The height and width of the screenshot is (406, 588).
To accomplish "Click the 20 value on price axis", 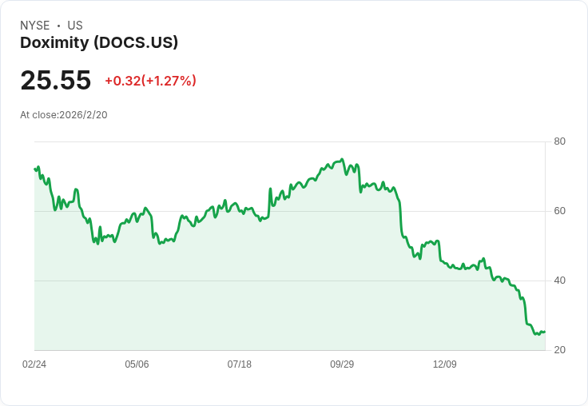I will pos(559,350).
